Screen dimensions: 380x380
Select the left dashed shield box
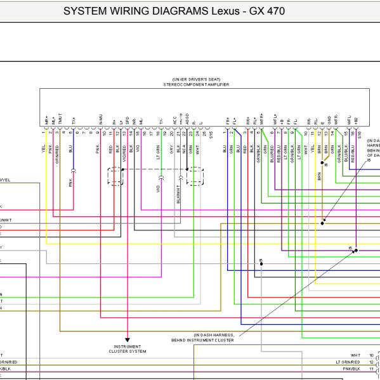click(x=115, y=176)
